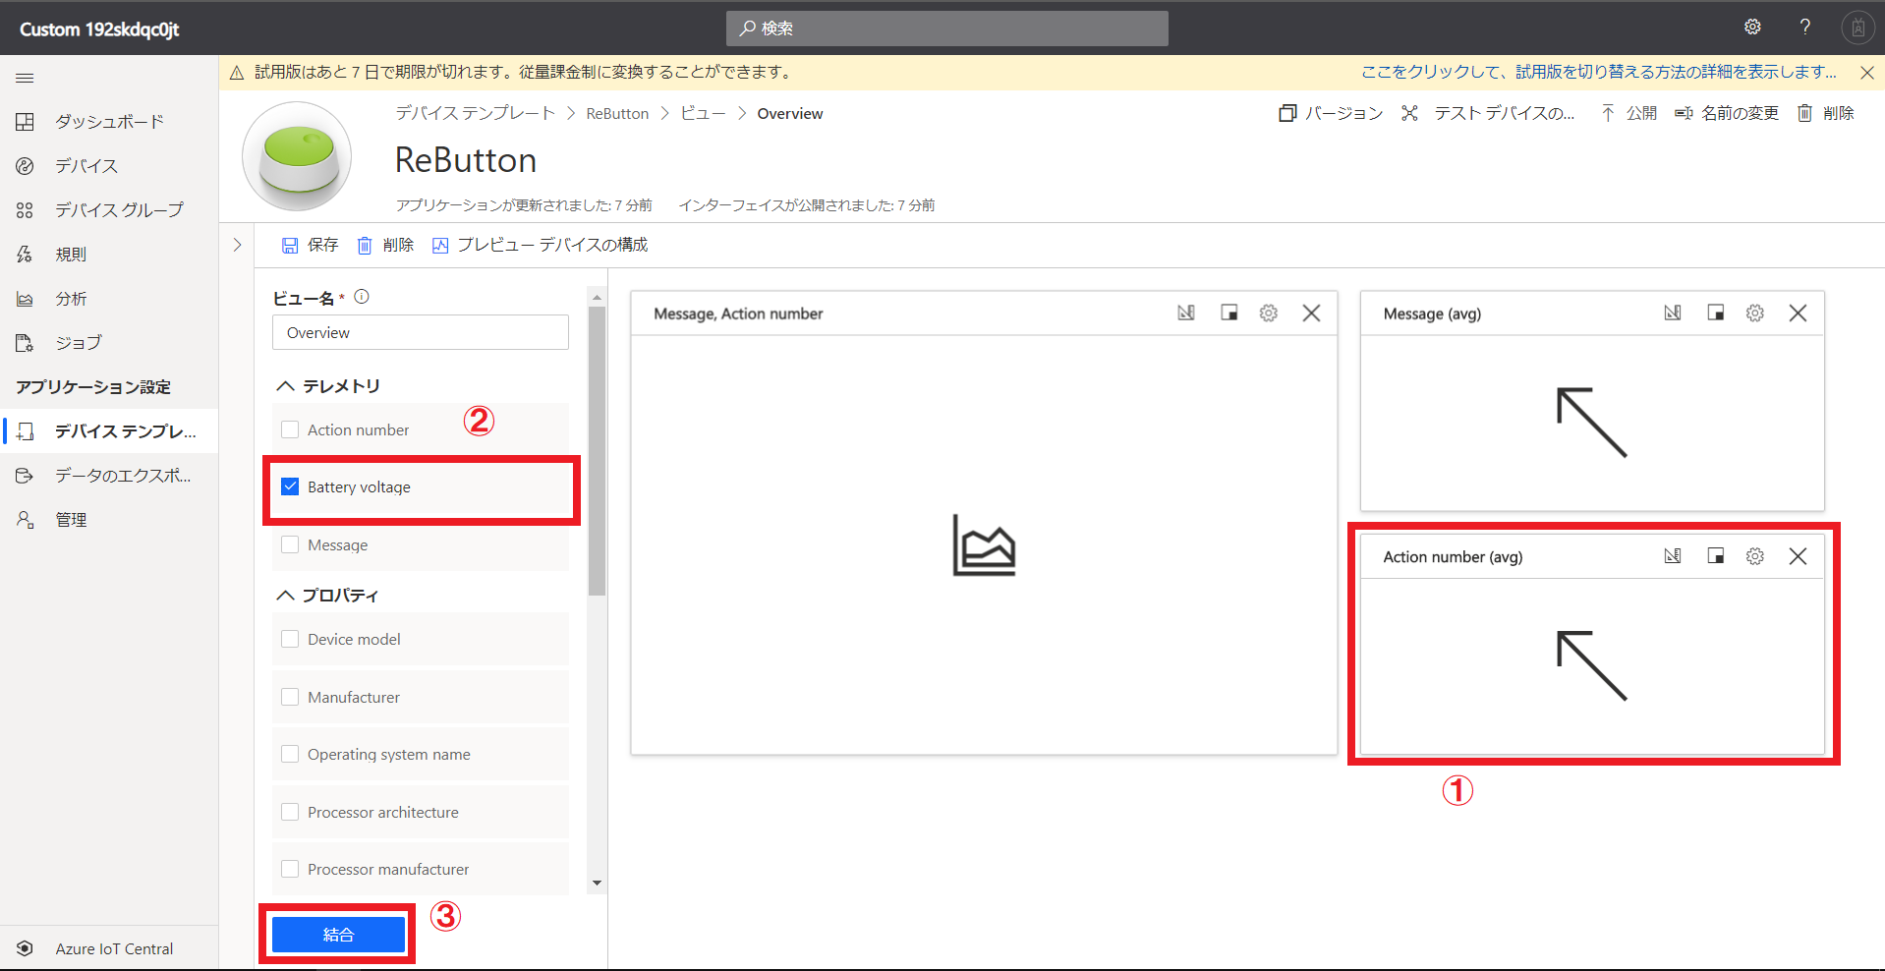Open 分析 in the sidebar

[x=109, y=298]
